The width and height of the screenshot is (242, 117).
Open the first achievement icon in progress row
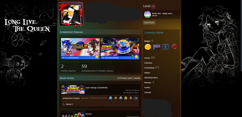click(111, 98)
